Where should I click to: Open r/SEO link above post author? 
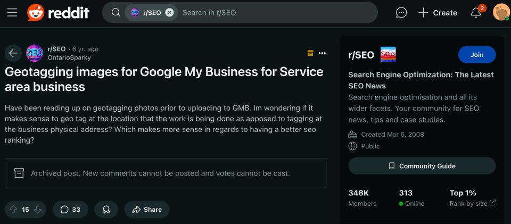(56, 49)
